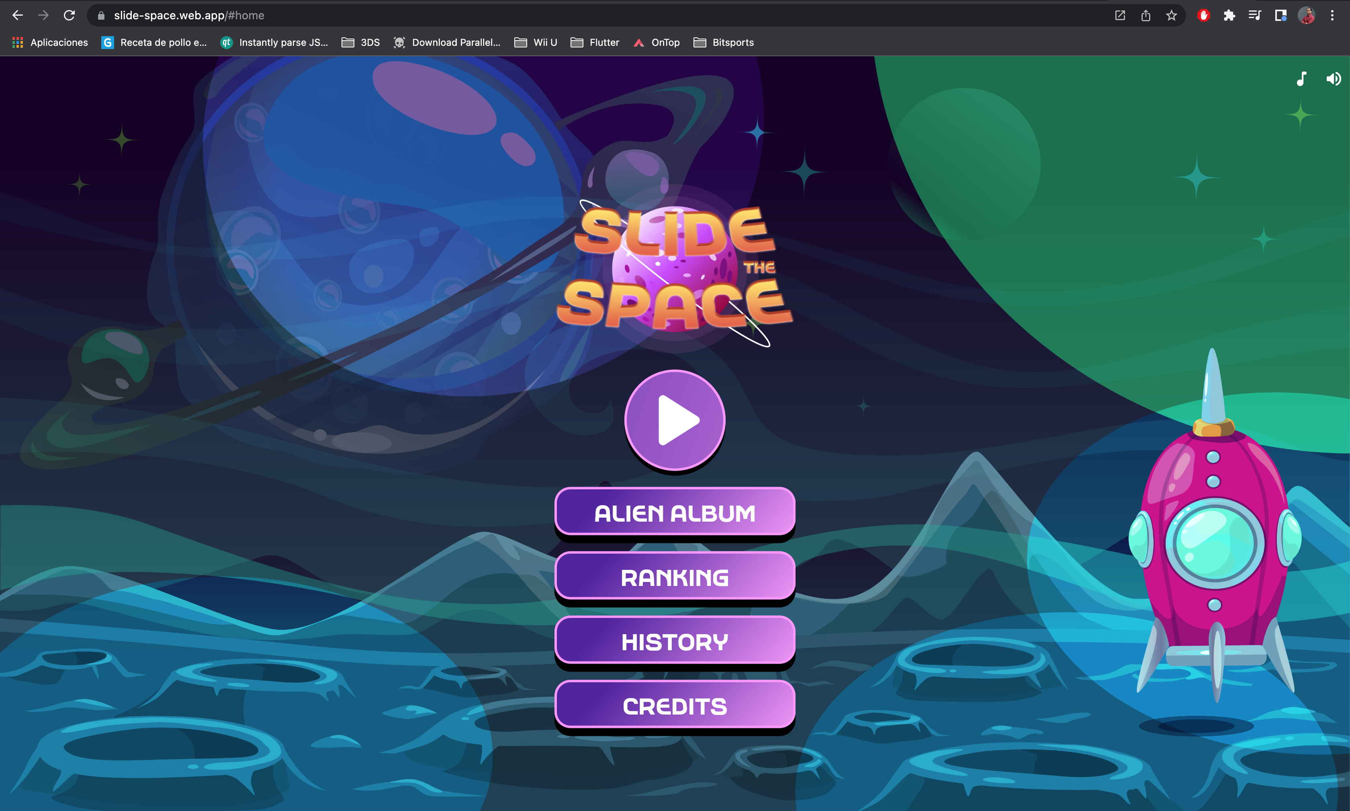Go back using browser back arrow
The image size is (1350, 811).
[x=18, y=15]
